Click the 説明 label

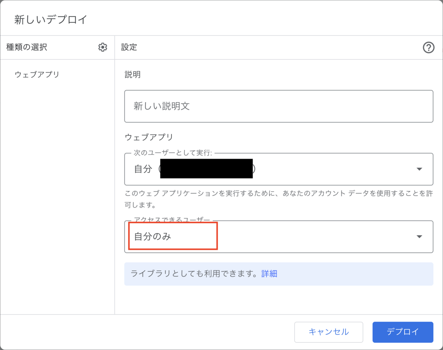point(133,75)
